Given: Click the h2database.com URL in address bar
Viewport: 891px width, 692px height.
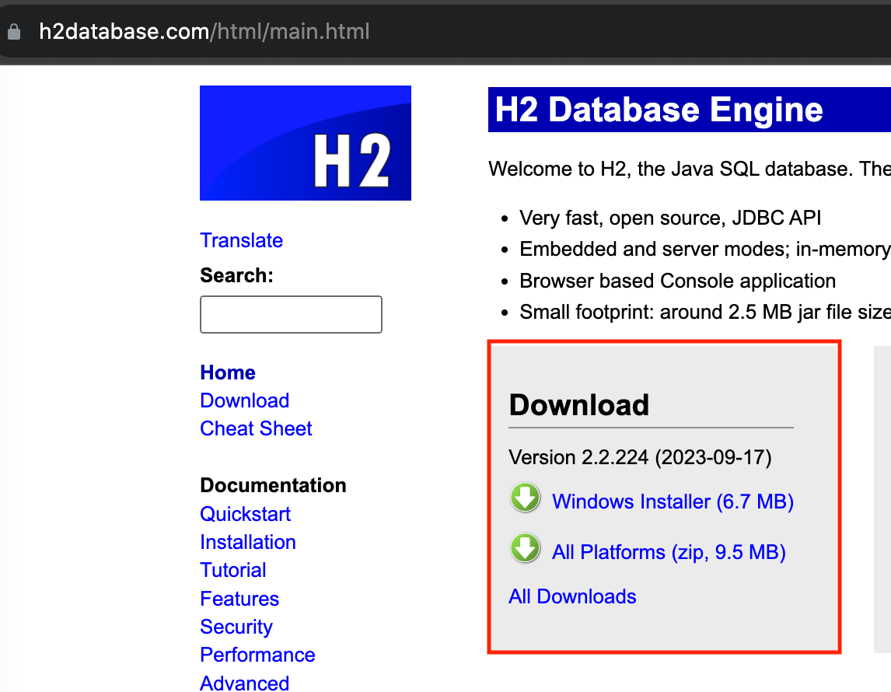Looking at the screenshot, I should pyautogui.click(x=204, y=32).
